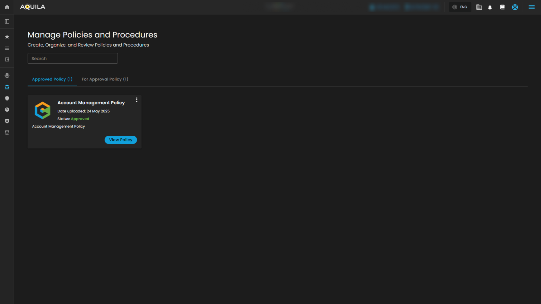Show notifications via the bell icon
The height and width of the screenshot is (304, 541).
(x=490, y=7)
